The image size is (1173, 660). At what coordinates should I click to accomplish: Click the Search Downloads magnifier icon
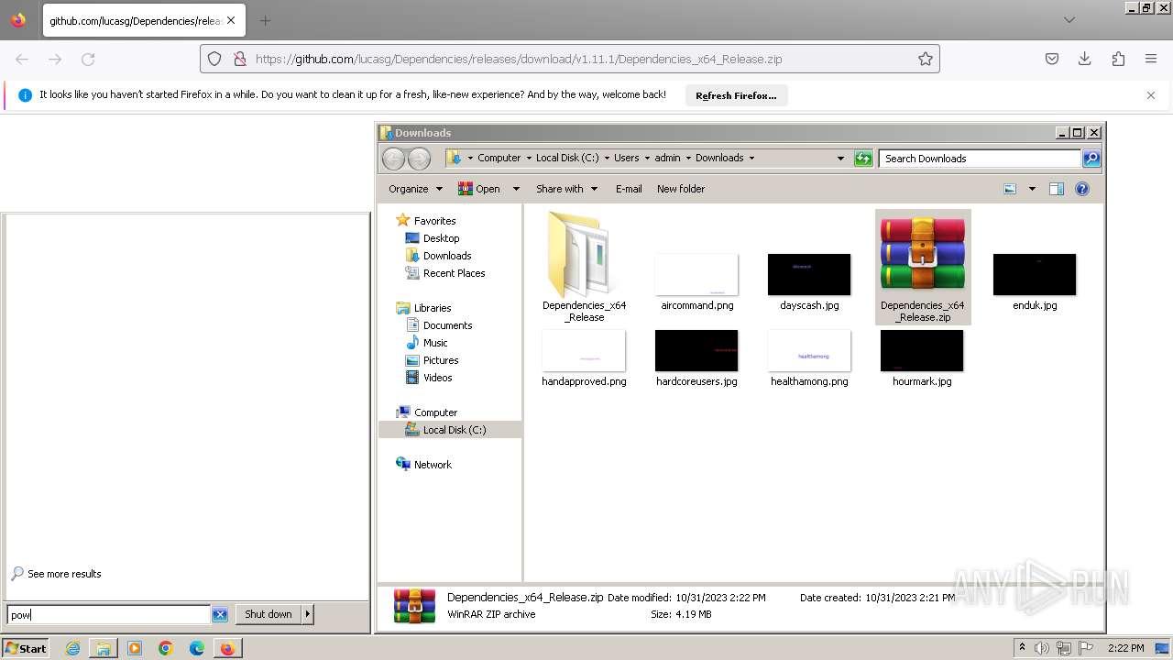[1091, 159]
